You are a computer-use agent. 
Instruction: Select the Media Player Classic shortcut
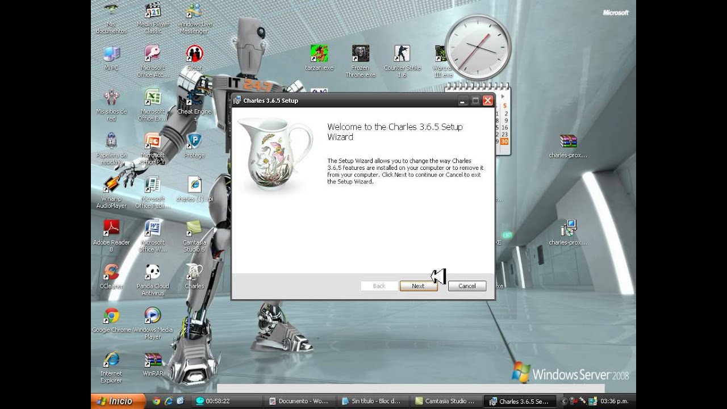(x=153, y=18)
